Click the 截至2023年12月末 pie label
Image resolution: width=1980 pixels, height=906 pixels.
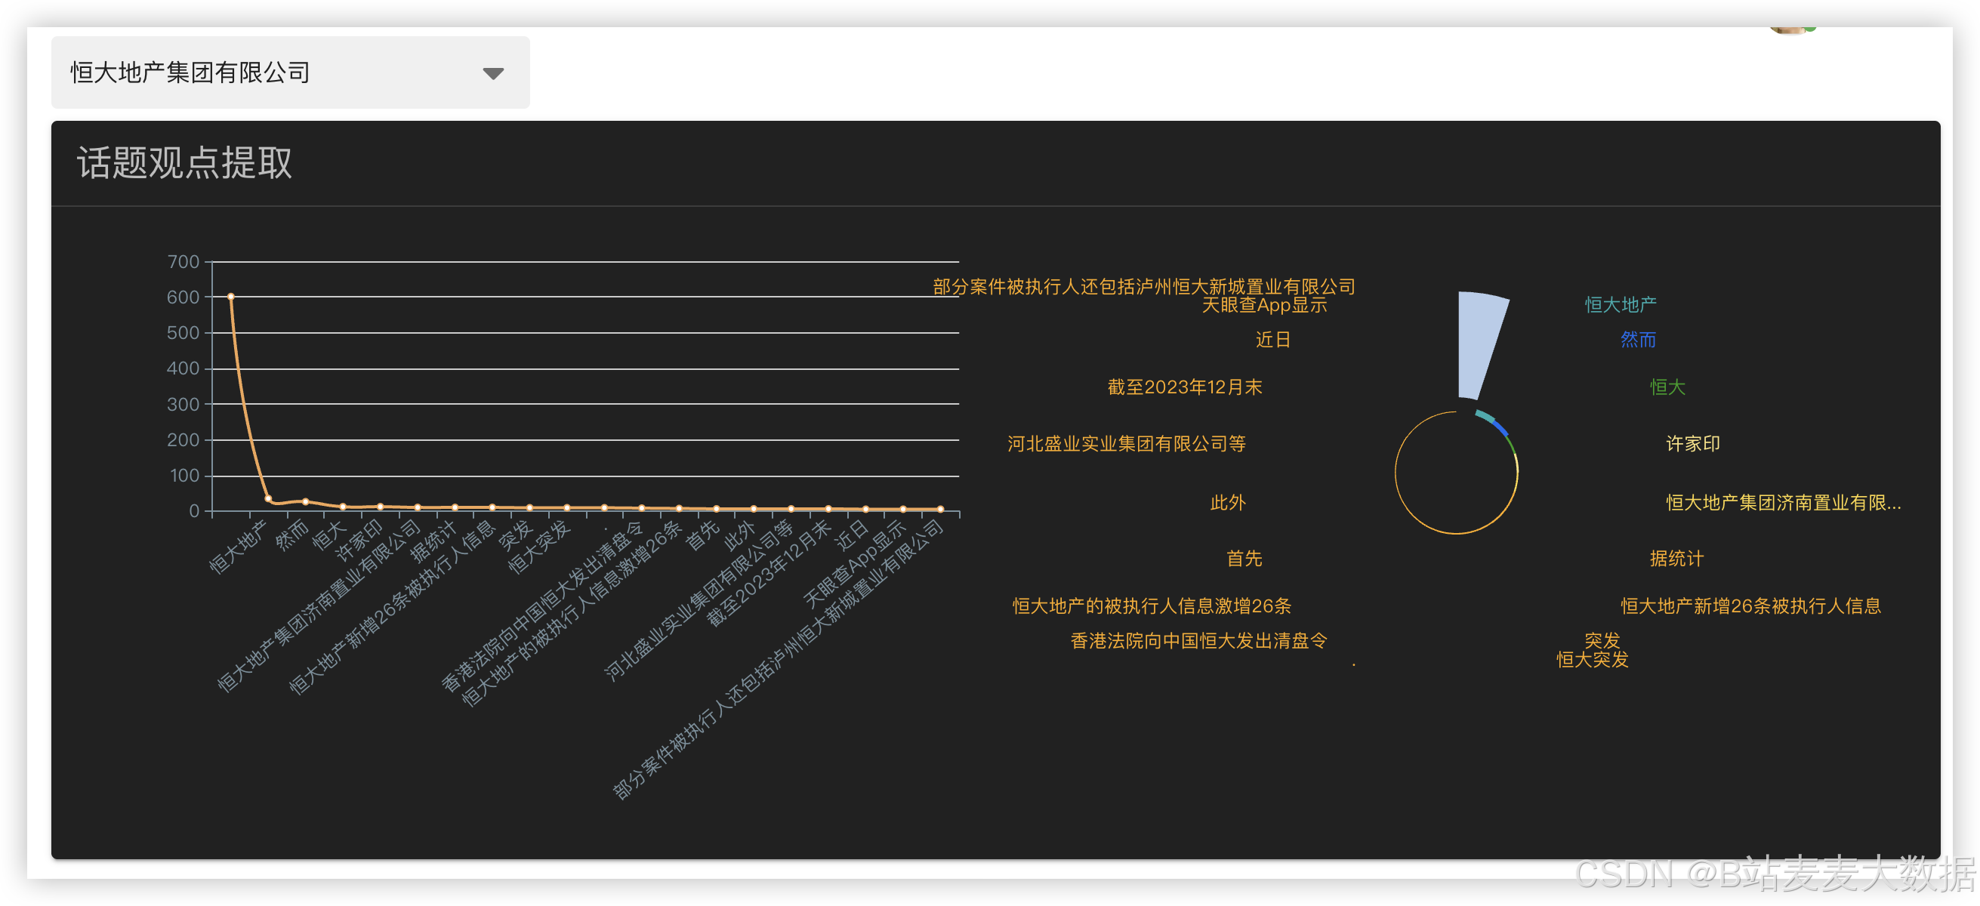click(1184, 387)
